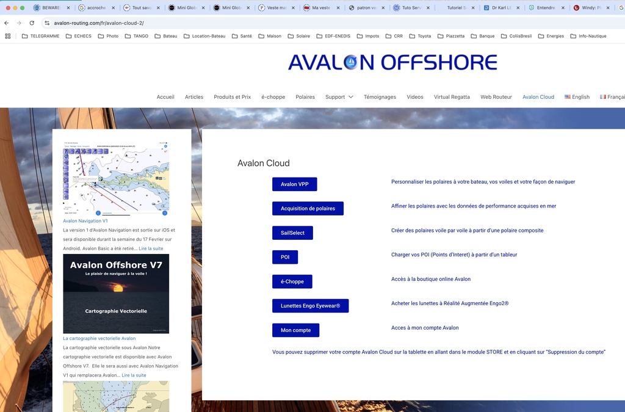View site information for avalon-routing.com
This screenshot has height=412, width=625.
(x=47, y=23)
